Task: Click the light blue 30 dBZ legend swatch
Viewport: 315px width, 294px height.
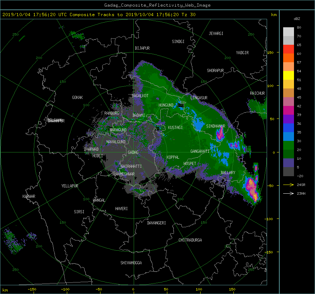Action: pyautogui.click(x=288, y=137)
